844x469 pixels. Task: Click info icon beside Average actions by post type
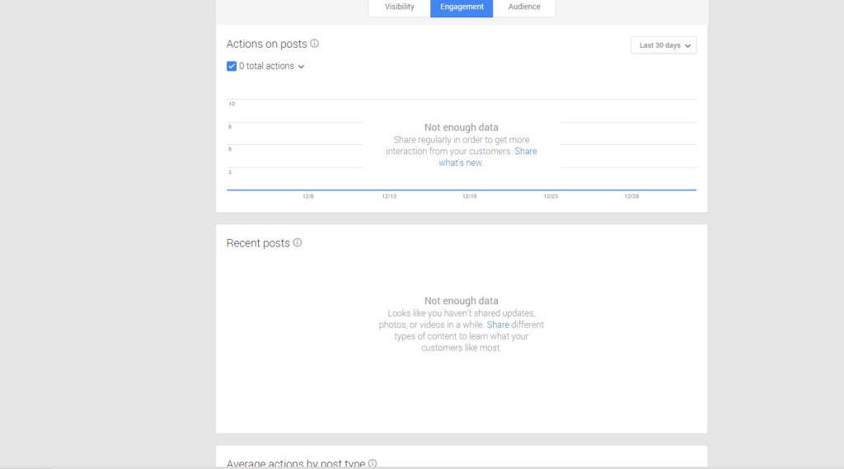tap(373, 463)
